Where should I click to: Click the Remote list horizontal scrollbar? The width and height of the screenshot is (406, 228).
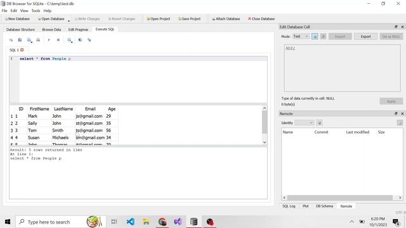[x=340, y=198]
